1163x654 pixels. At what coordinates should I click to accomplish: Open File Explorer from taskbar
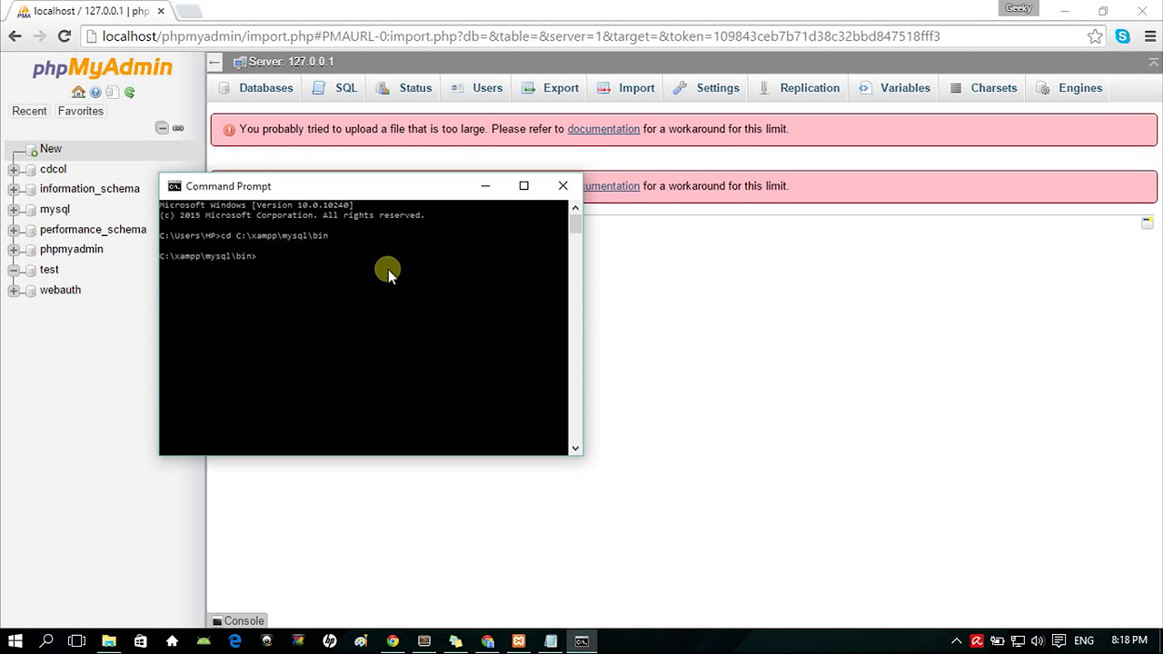(109, 641)
